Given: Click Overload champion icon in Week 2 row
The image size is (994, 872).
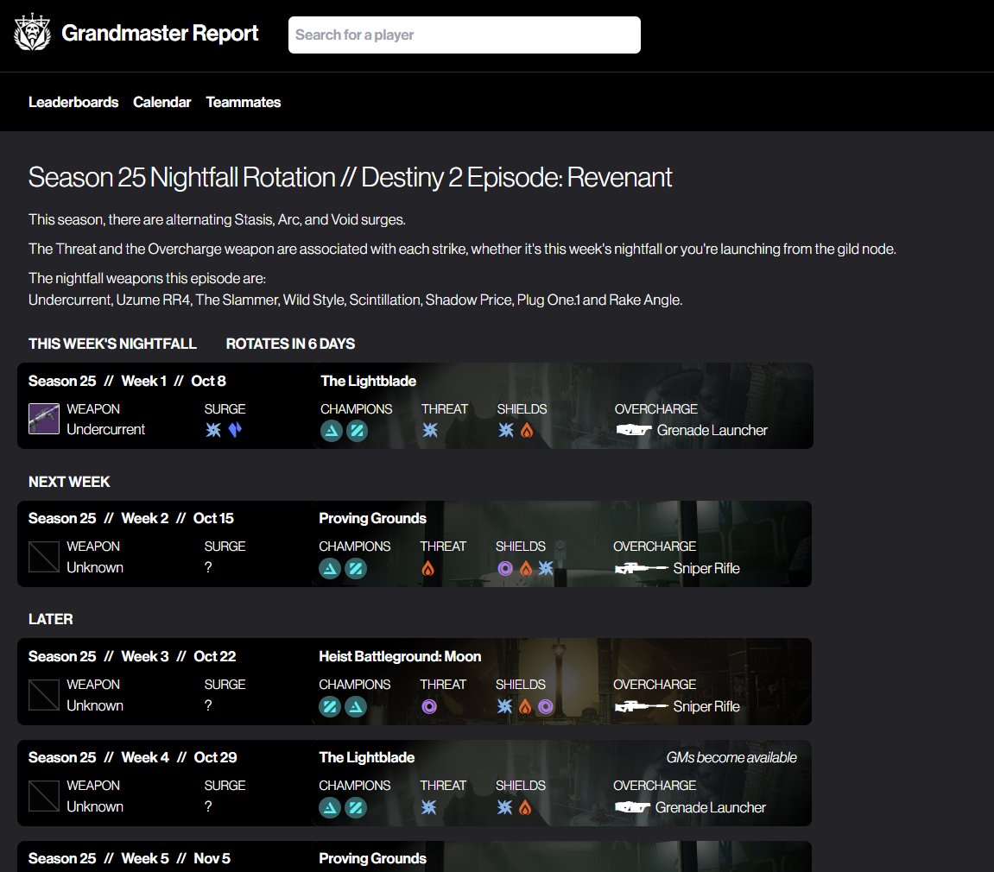Looking at the screenshot, I should [x=356, y=568].
